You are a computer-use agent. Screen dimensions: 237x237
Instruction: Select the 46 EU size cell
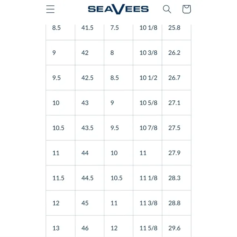tap(89, 226)
